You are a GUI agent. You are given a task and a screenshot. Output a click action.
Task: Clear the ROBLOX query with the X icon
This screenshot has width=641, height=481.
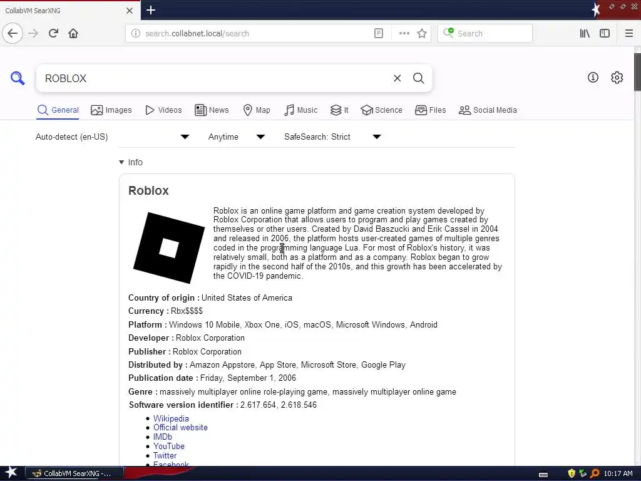(x=397, y=78)
